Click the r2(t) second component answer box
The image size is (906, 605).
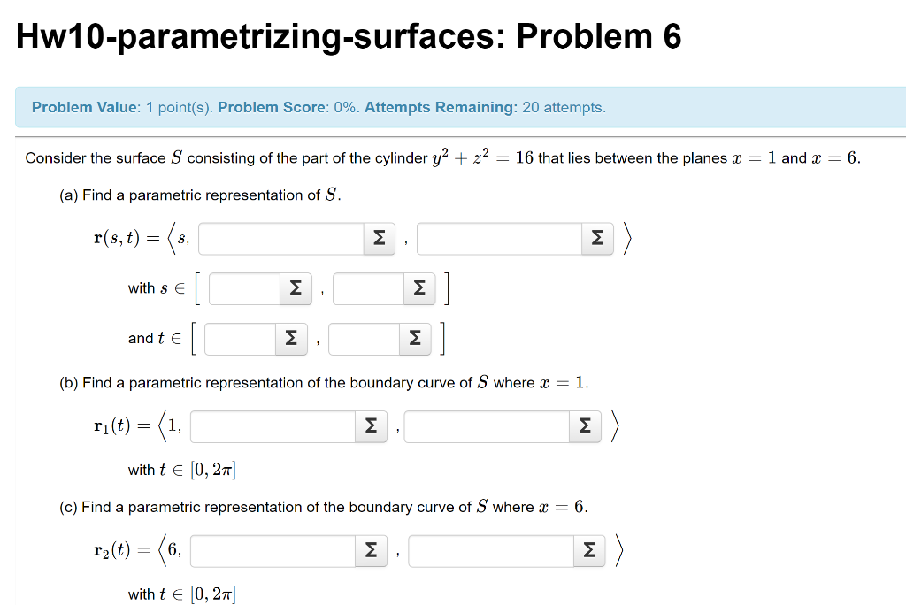click(270, 550)
